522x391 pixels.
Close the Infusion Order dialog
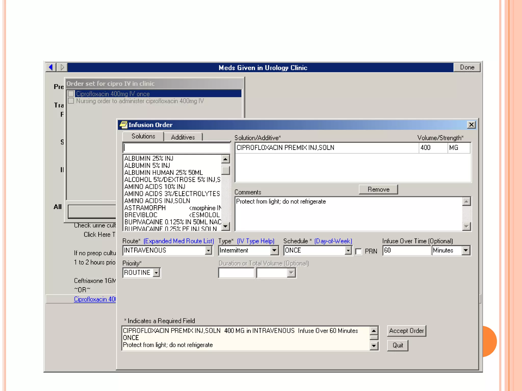(x=471, y=125)
